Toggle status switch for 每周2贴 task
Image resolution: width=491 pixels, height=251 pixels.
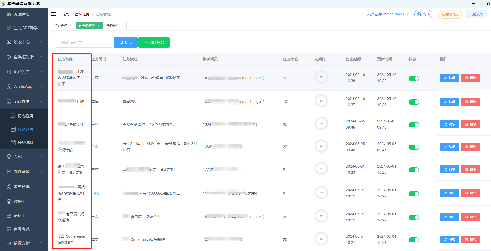click(414, 102)
